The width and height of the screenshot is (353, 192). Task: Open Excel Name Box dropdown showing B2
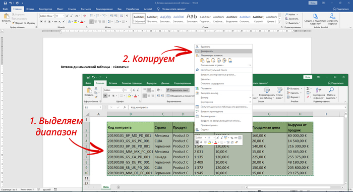coord(100,108)
